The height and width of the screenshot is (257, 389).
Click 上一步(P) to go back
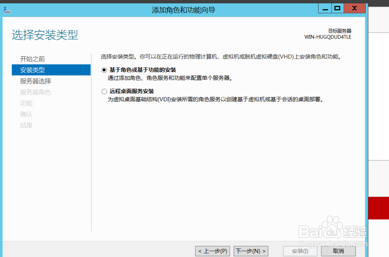point(213,251)
